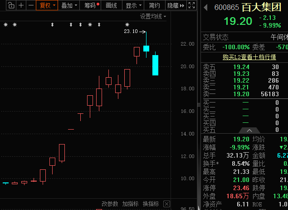Click 外盘 value 18.65万
Screen dimensions: 288x210
238,196
